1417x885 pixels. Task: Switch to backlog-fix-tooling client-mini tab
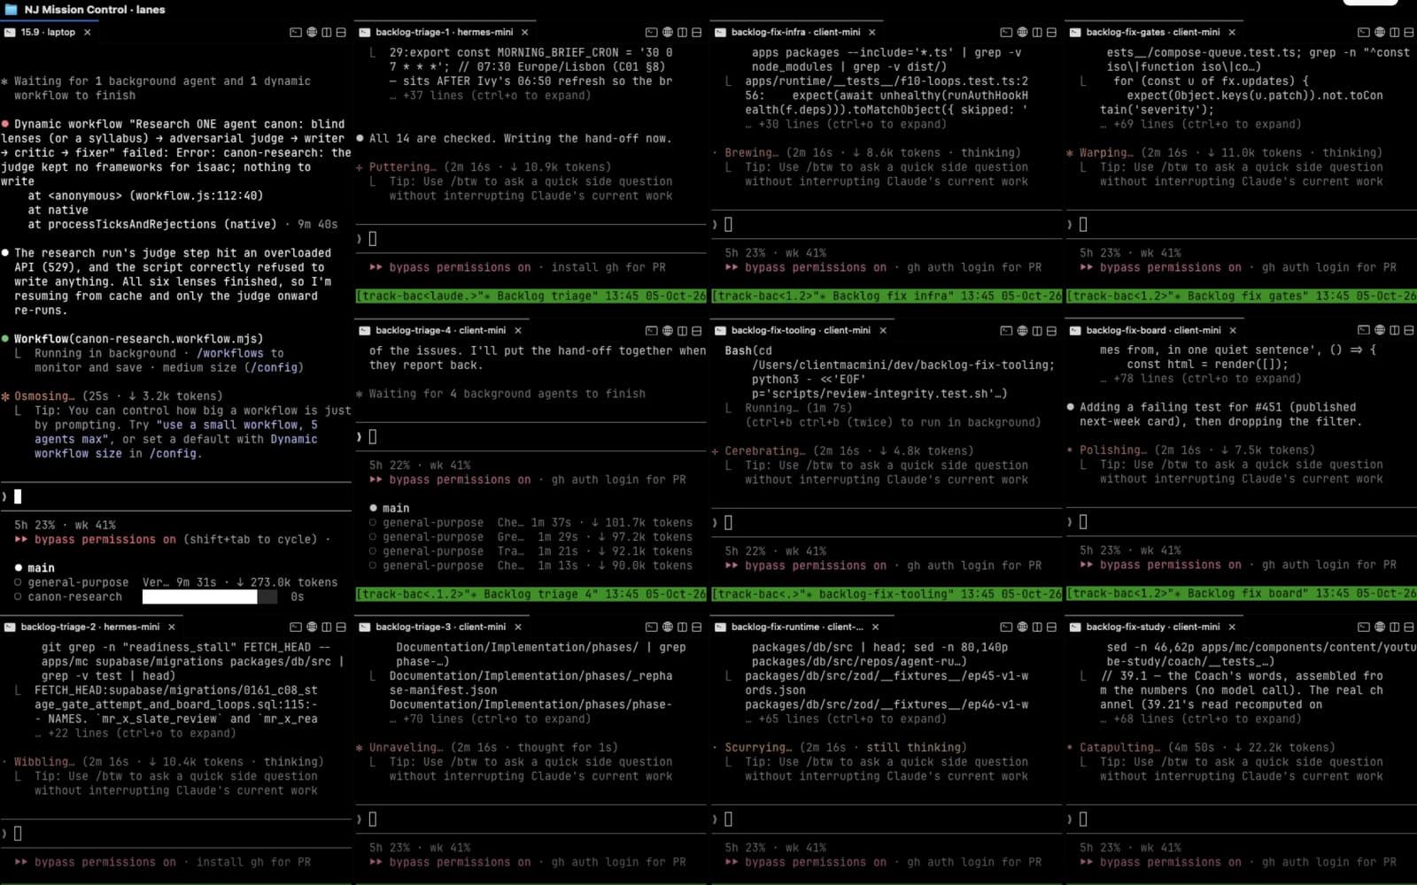tap(801, 330)
